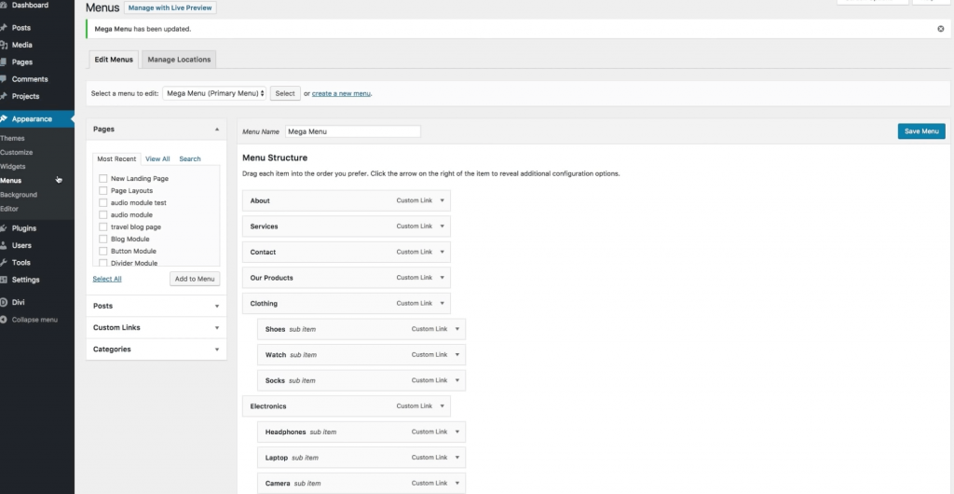Open Themes under Appearance
Image resolution: width=954 pixels, height=494 pixels.
[12, 138]
